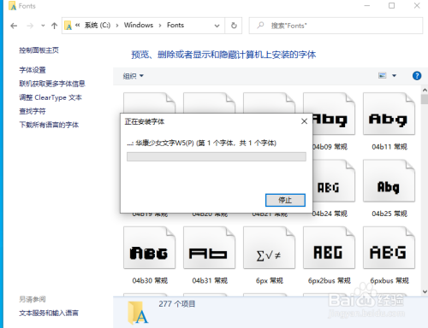Select the Windows breadcrumb
The width and height of the screenshot is (428, 328).
pyautogui.click(x=139, y=26)
